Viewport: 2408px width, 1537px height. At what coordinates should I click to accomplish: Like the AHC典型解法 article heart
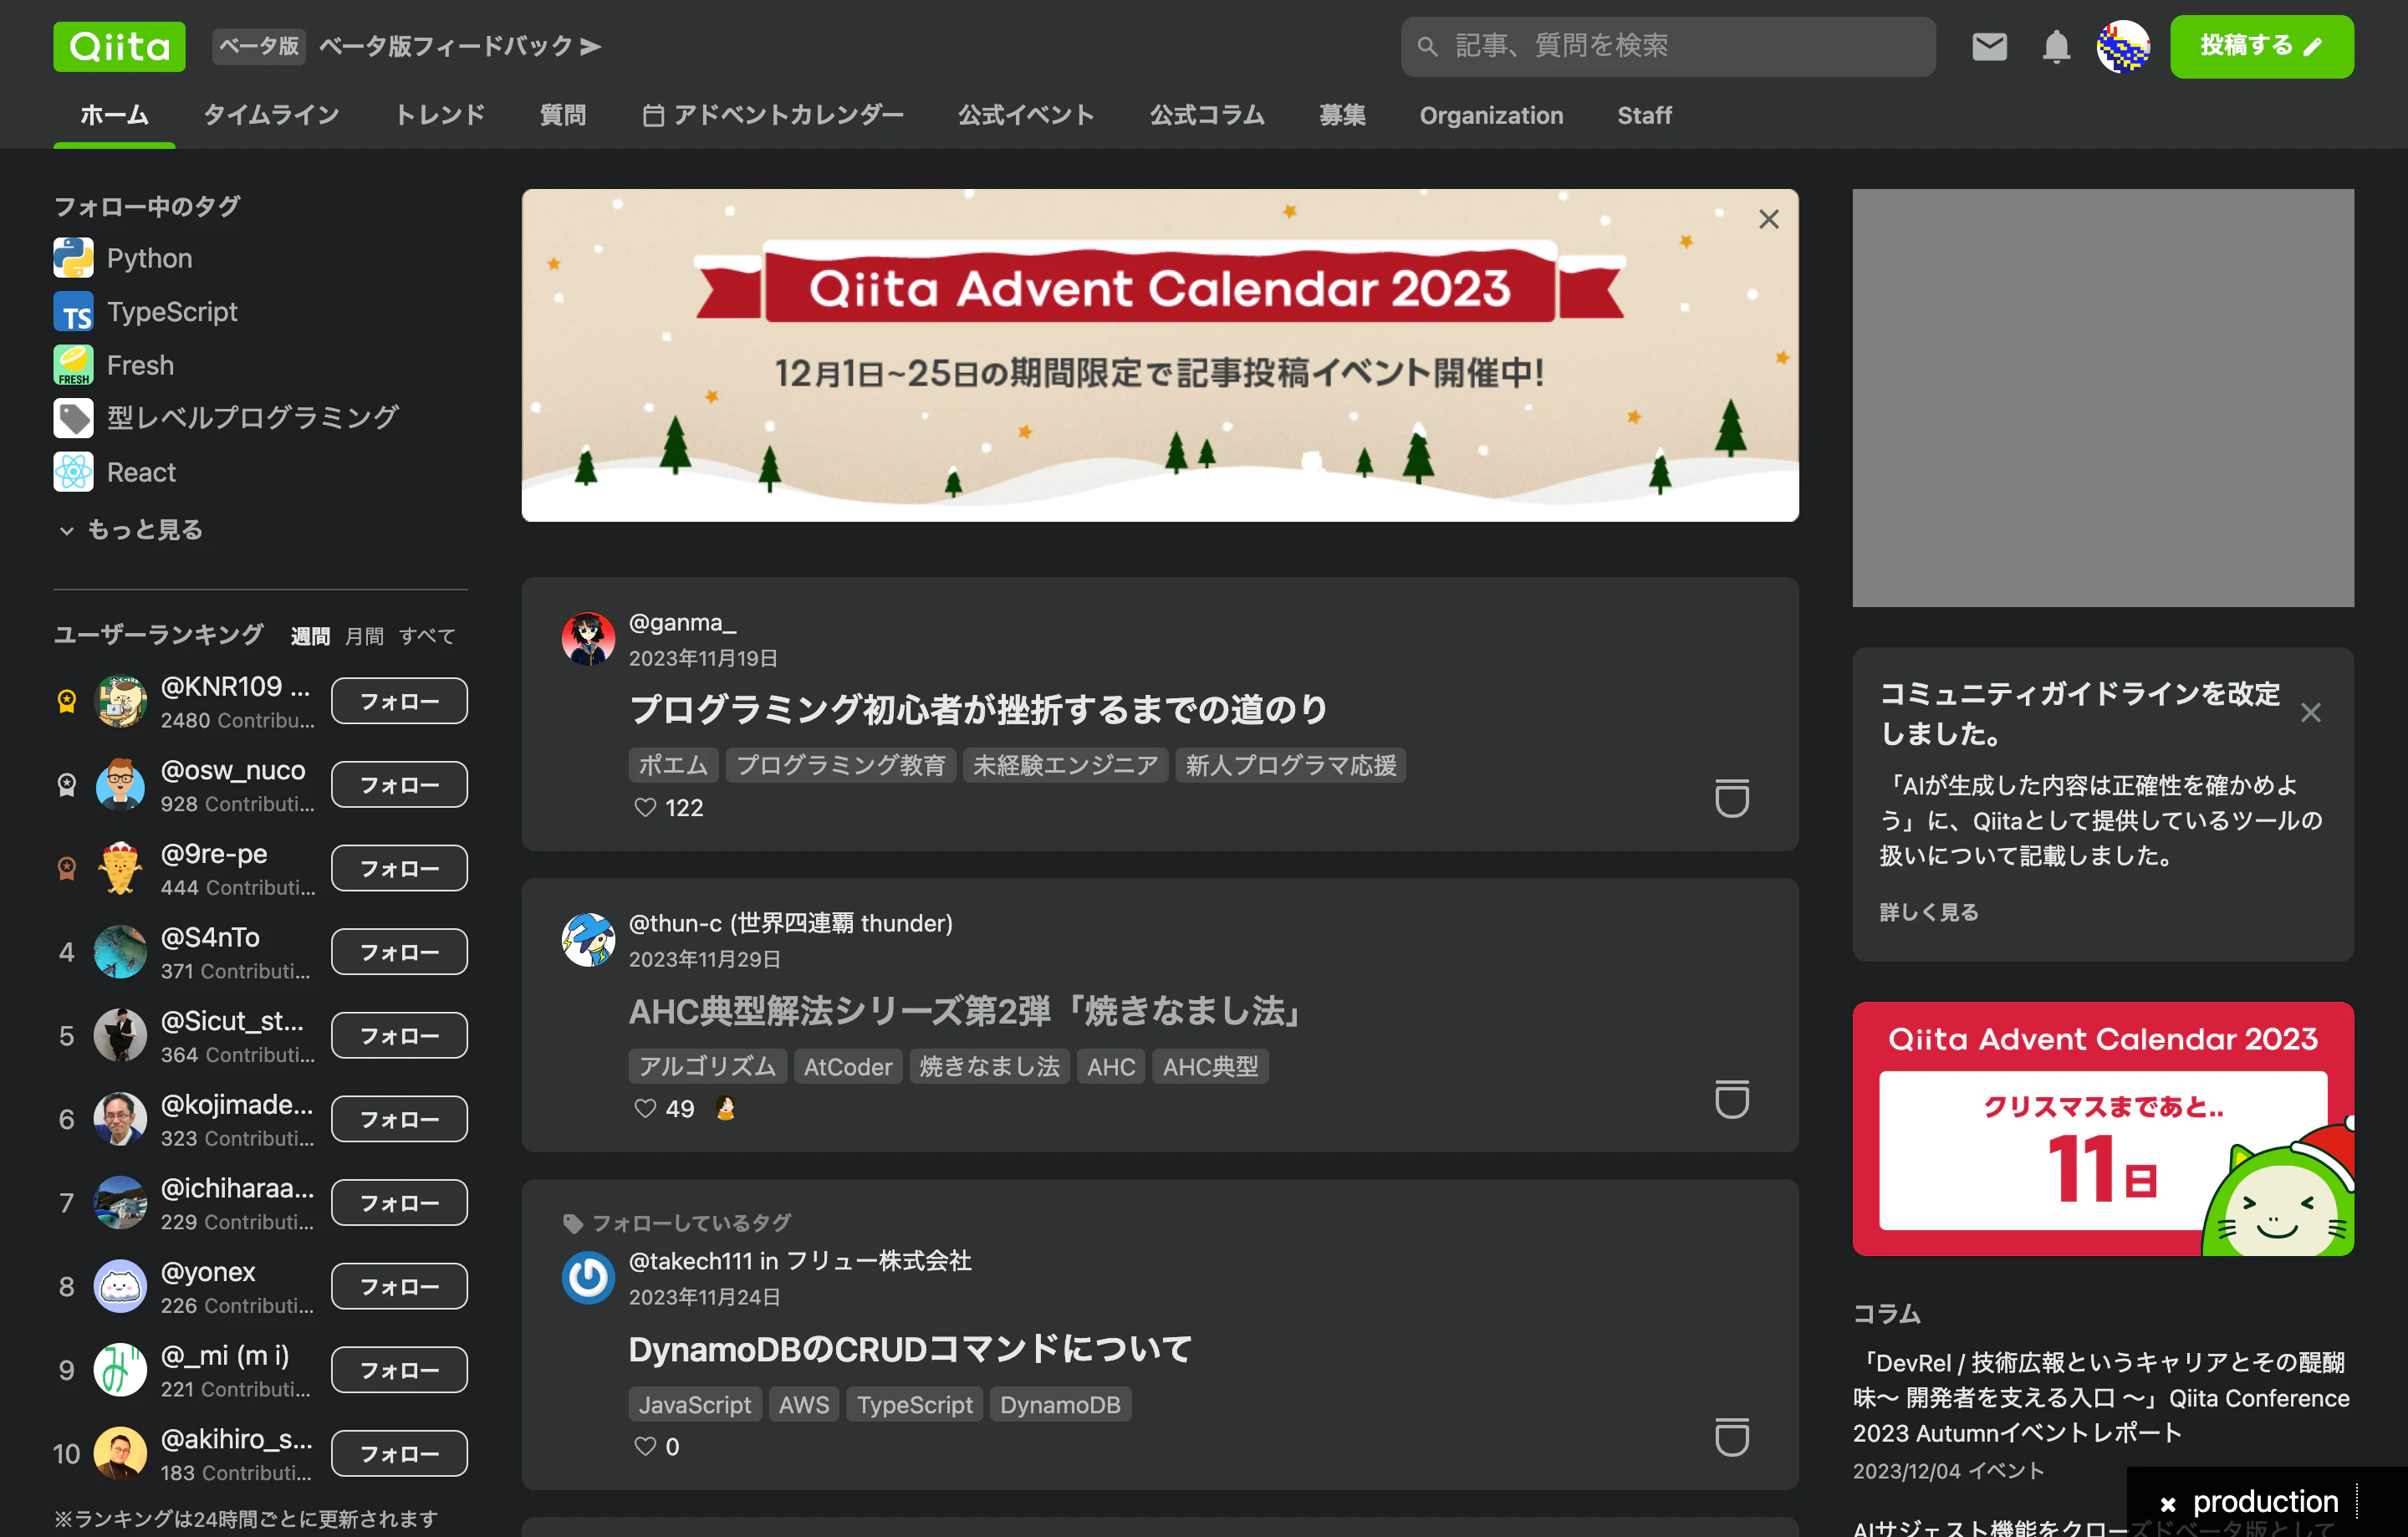coord(645,1108)
